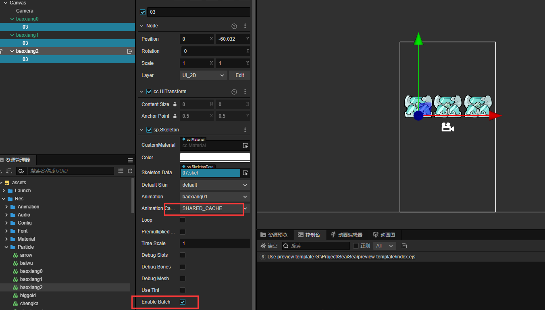Viewport: 545px width, 310px height.
Task: Click the Skeleton Data asset picker icon
Action: click(245, 173)
